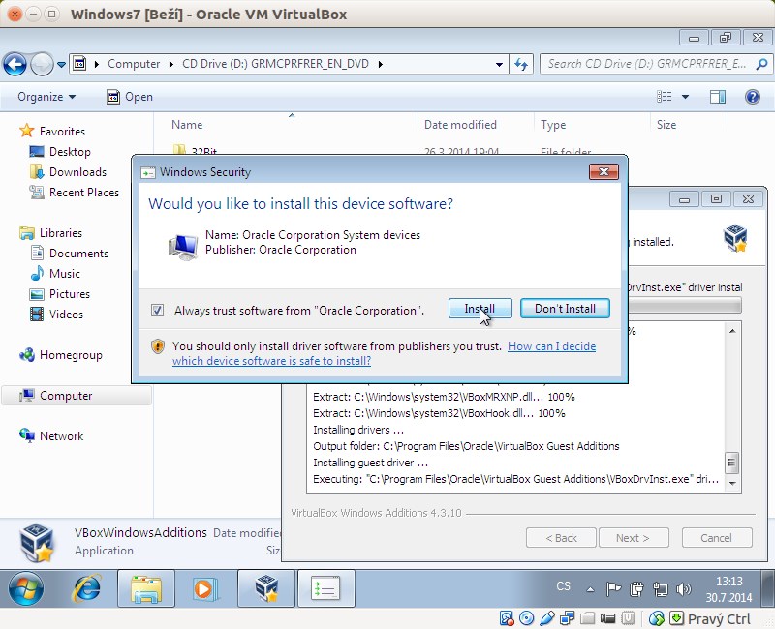Uncheck 'Always trust software from Oracle Corporation'

coord(158,310)
